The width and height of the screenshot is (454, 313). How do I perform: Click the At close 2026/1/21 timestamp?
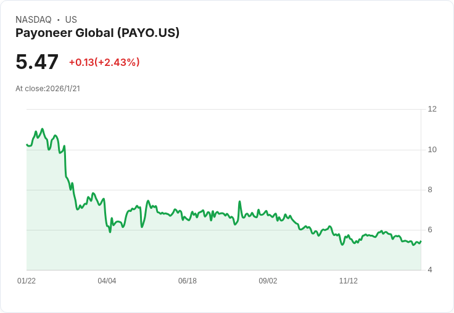pos(47,88)
